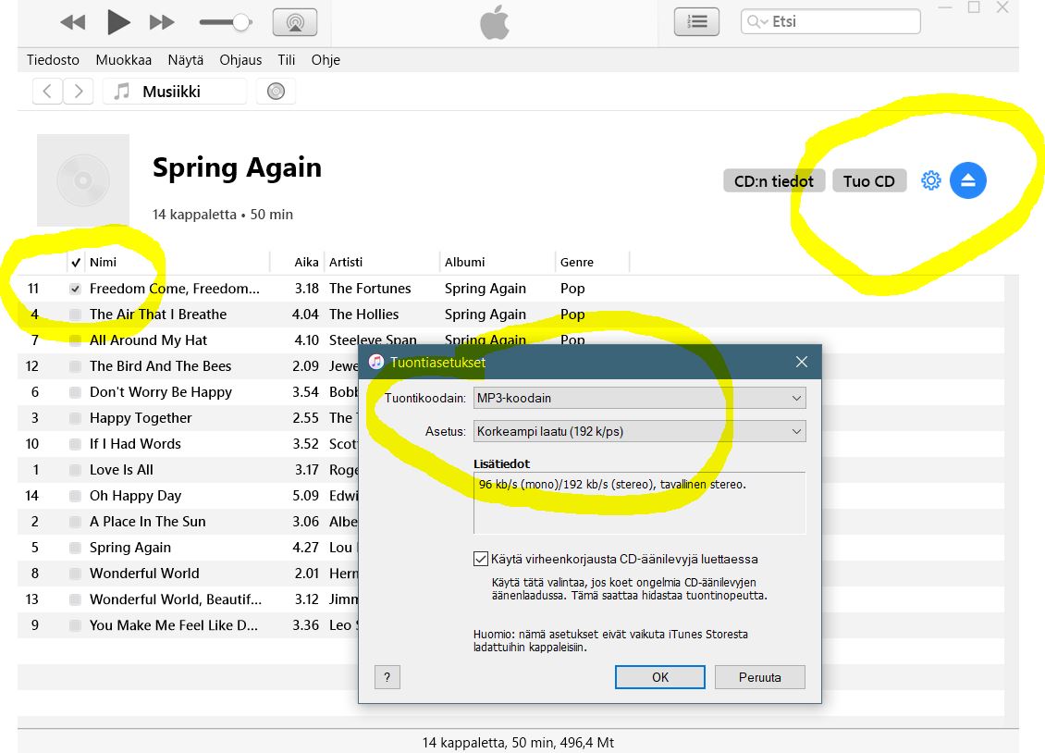
Task: Uncheck Freedom Come, Freedom track checkbox
Action: 76,290
